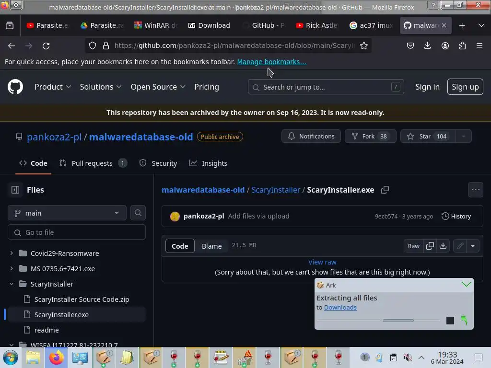491x368 pixels.
Task: Open the Star lists dropdown arrow
Action: pos(464,136)
